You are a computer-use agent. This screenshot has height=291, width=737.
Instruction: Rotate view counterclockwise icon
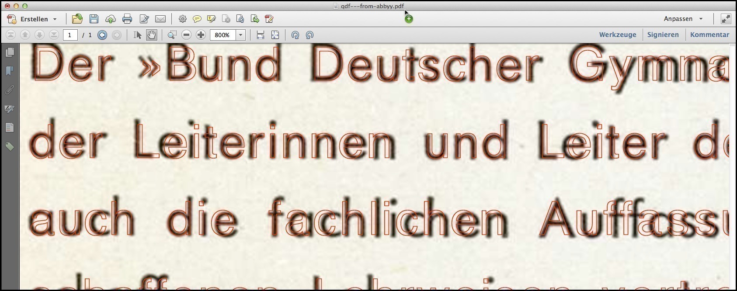(295, 35)
